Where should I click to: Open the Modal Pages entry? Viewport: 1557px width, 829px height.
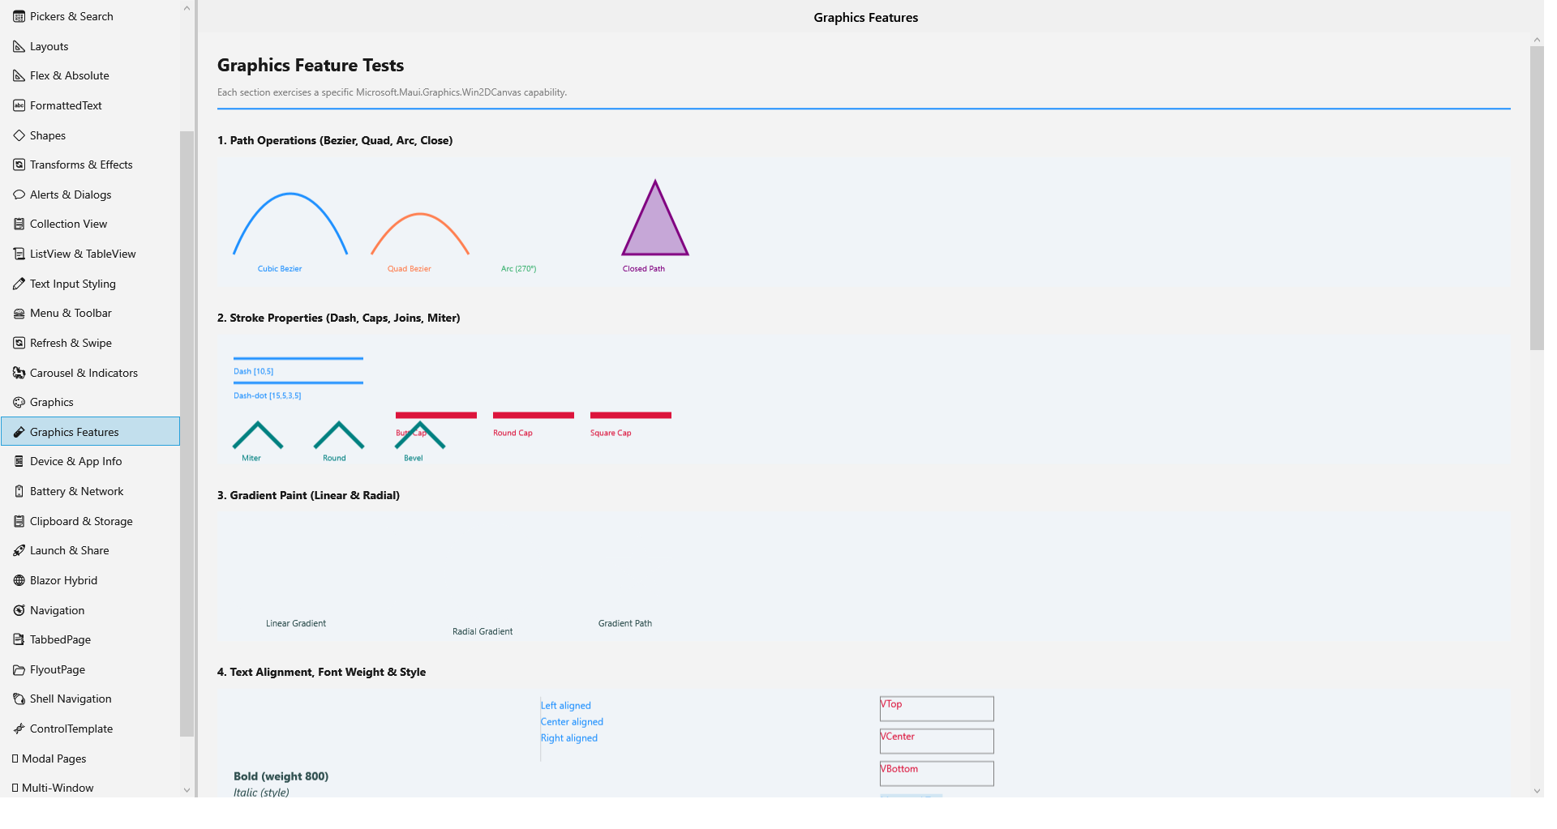tap(90, 758)
